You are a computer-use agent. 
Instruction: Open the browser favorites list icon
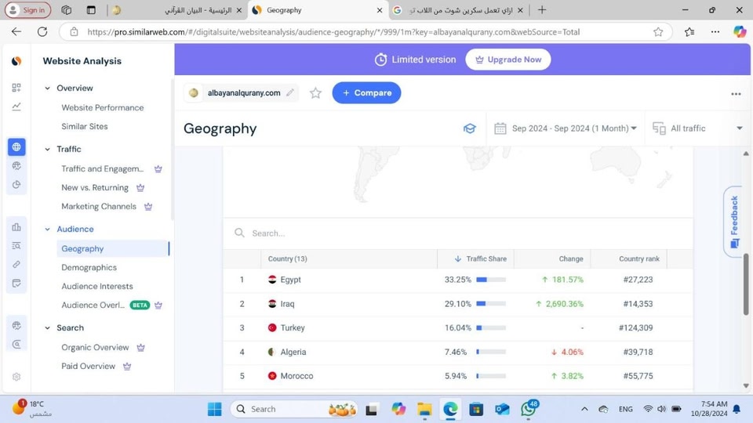[689, 31]
